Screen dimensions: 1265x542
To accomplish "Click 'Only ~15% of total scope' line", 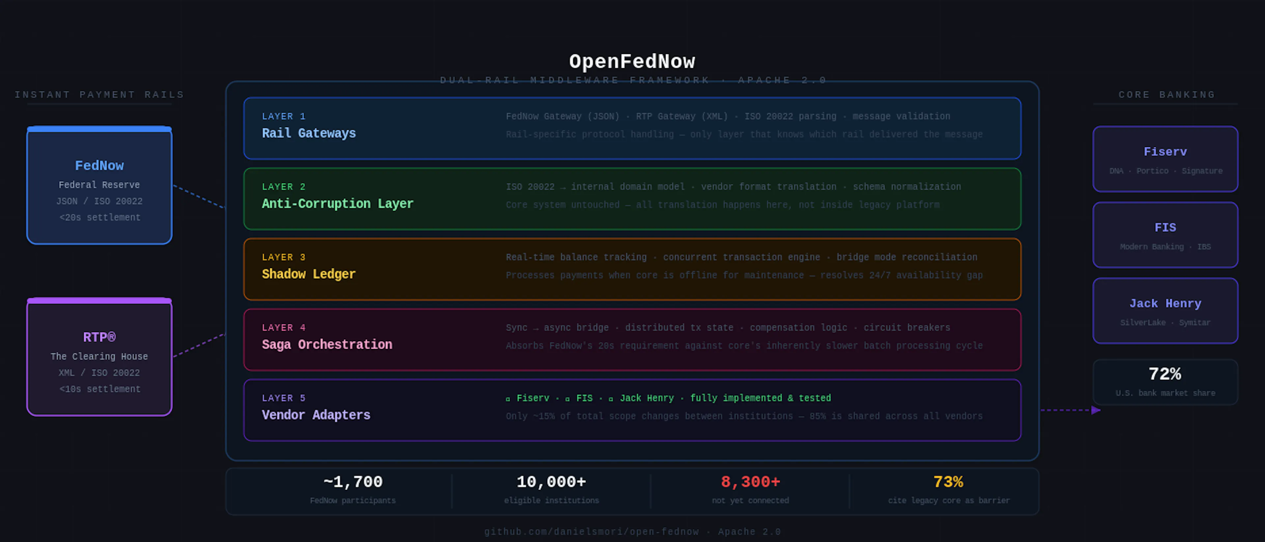I will tap(744, 416).
